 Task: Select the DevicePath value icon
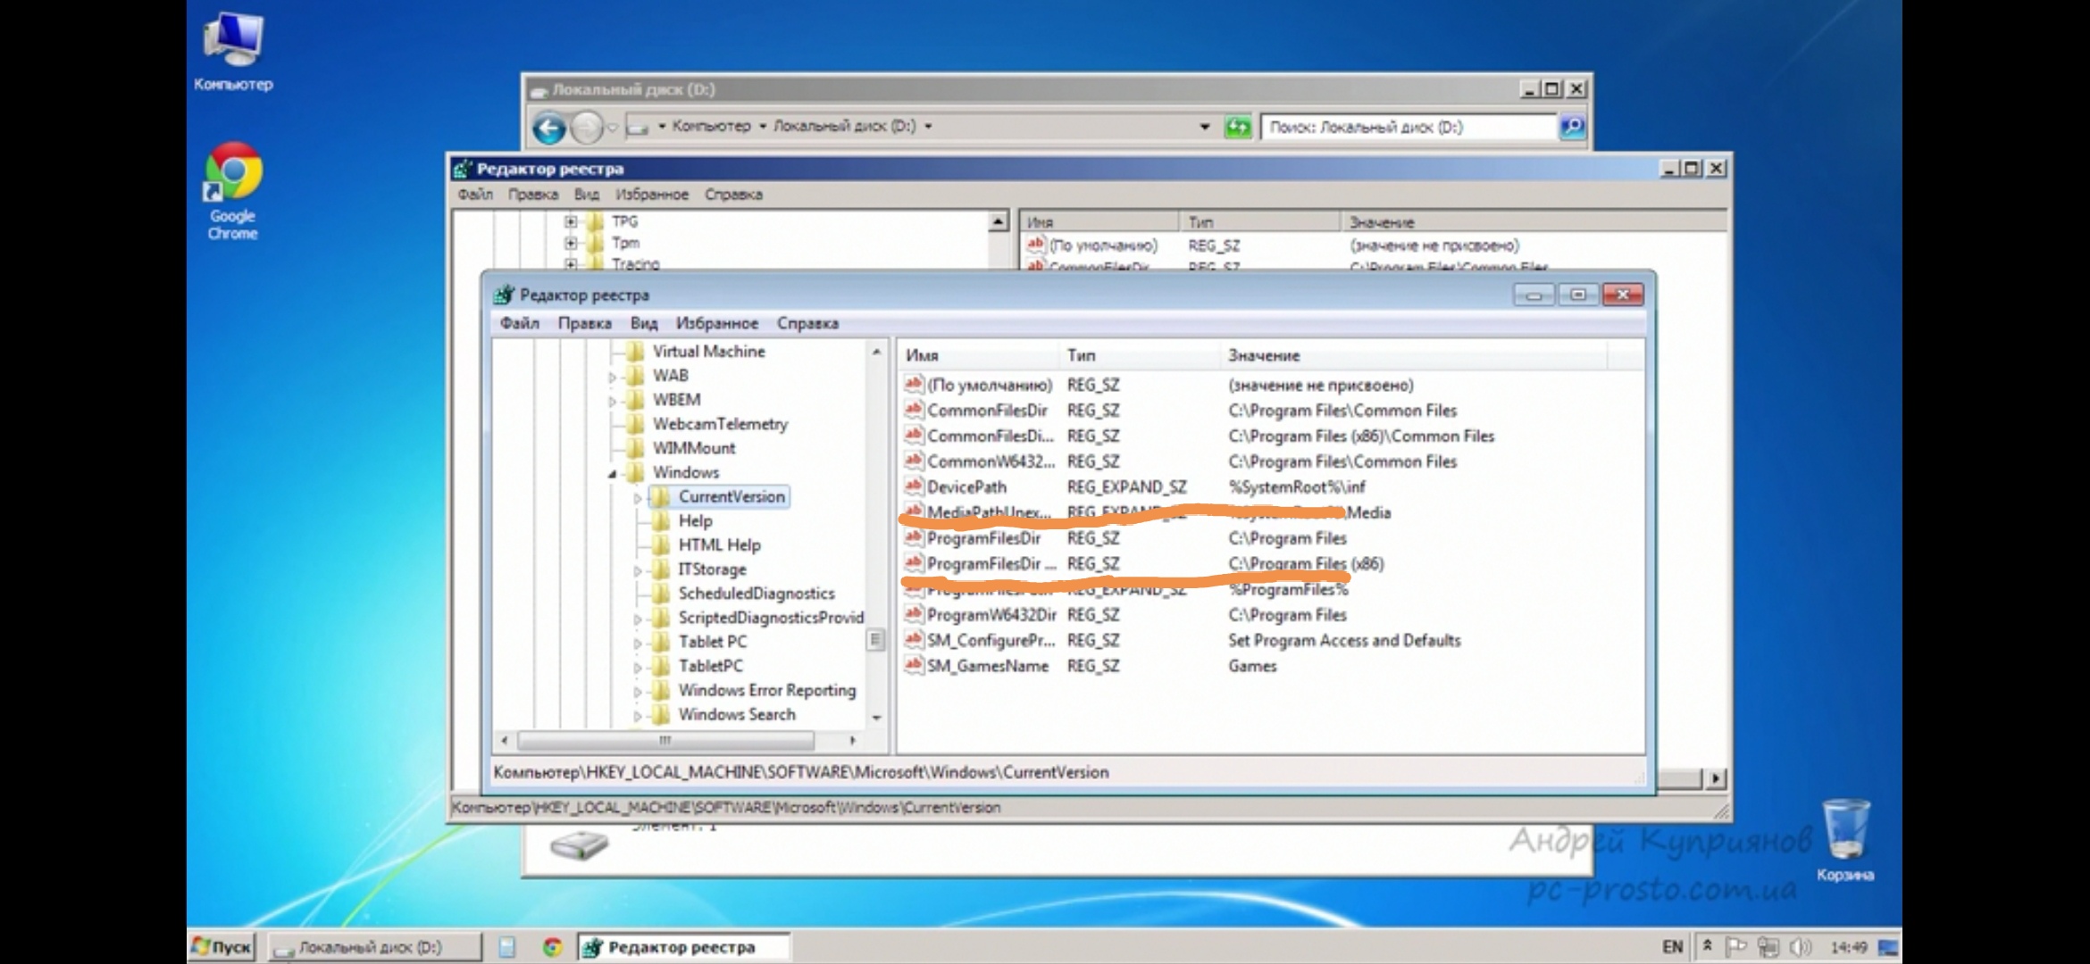913,486
